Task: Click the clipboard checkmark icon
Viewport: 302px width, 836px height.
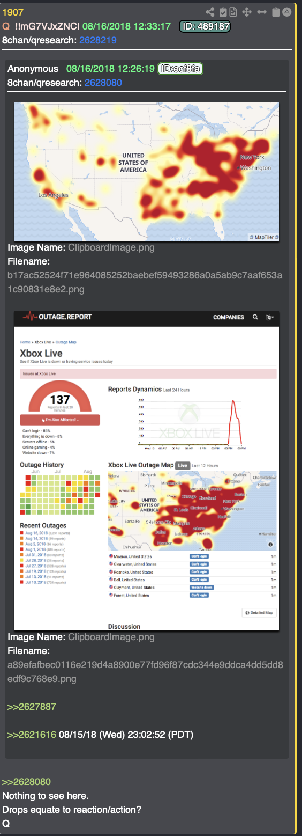Action: (223, 12)
